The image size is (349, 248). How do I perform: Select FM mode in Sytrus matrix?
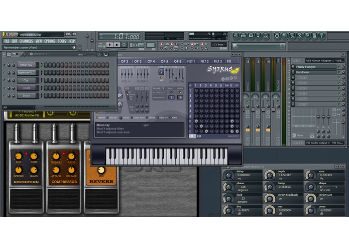click(191, 136)
